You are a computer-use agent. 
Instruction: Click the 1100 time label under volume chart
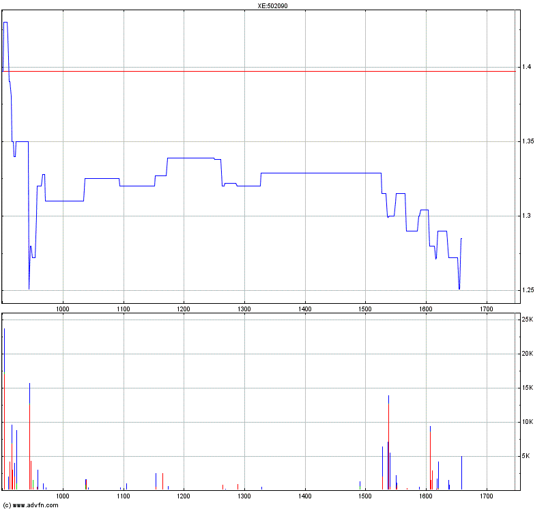[124, 496]
